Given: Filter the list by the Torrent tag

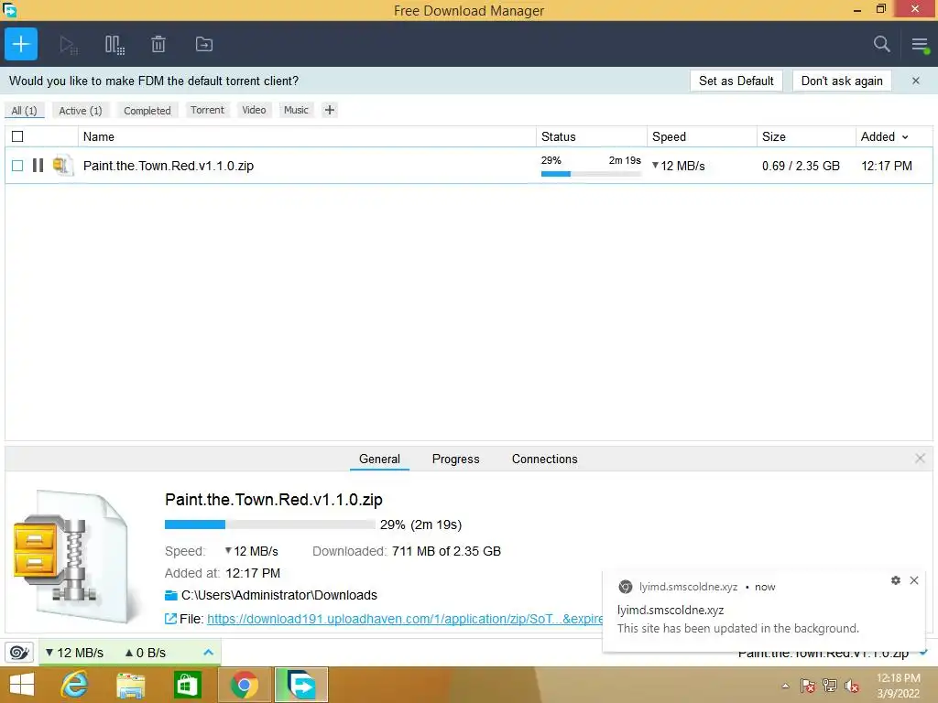Looking at the screenshot, I should (207, 110).
